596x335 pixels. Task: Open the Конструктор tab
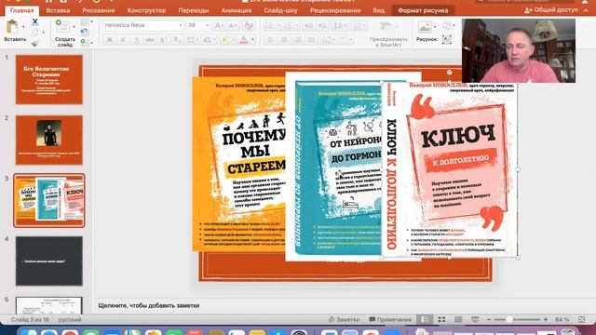pos(146,10)
